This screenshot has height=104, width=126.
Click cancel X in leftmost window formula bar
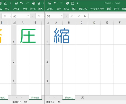pyautogui.click(x=5, y=16)
